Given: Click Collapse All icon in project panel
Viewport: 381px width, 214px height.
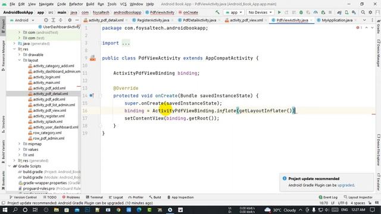Looking at the screenshot, I should tap(61, 20).
